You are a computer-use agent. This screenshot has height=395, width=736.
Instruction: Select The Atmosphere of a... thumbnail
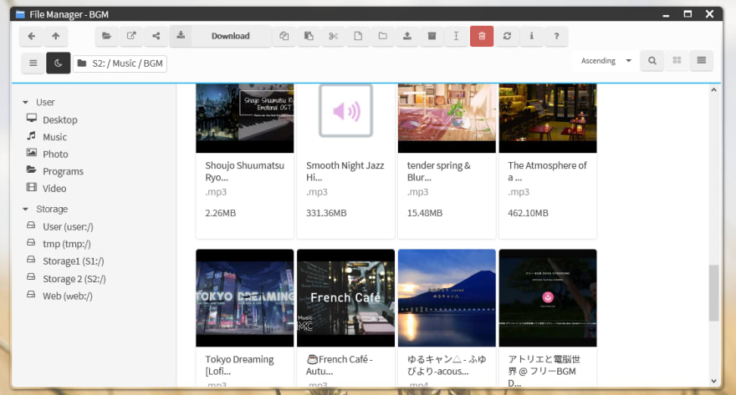[x=548, y=118]
